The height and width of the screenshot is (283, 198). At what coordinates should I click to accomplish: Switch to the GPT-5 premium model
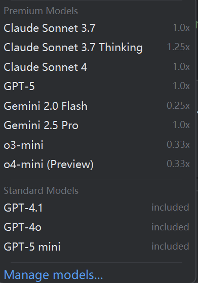97,86
